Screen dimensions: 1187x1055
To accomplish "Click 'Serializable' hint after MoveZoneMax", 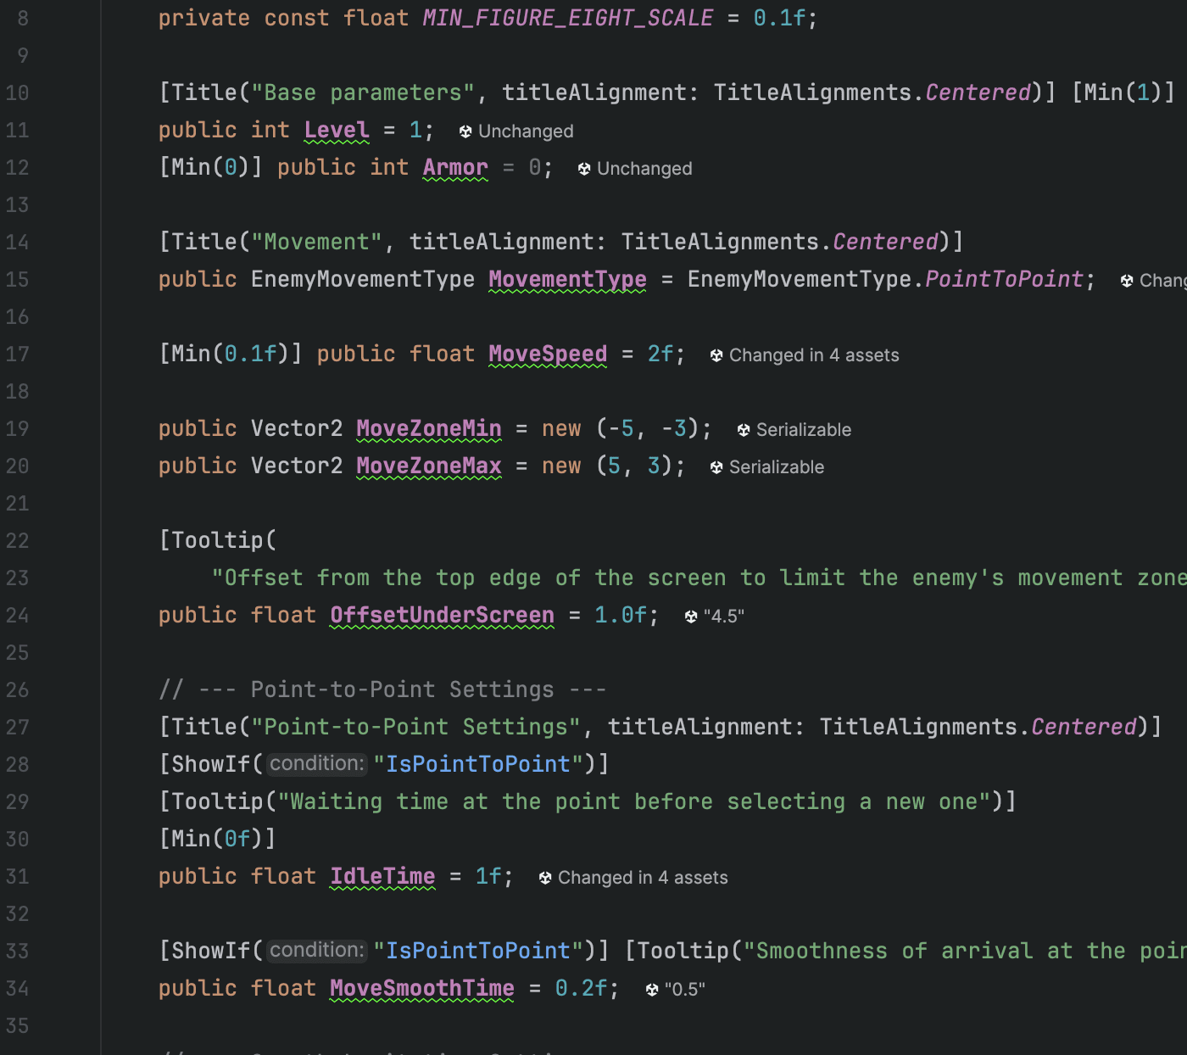I will pos(777,467).
